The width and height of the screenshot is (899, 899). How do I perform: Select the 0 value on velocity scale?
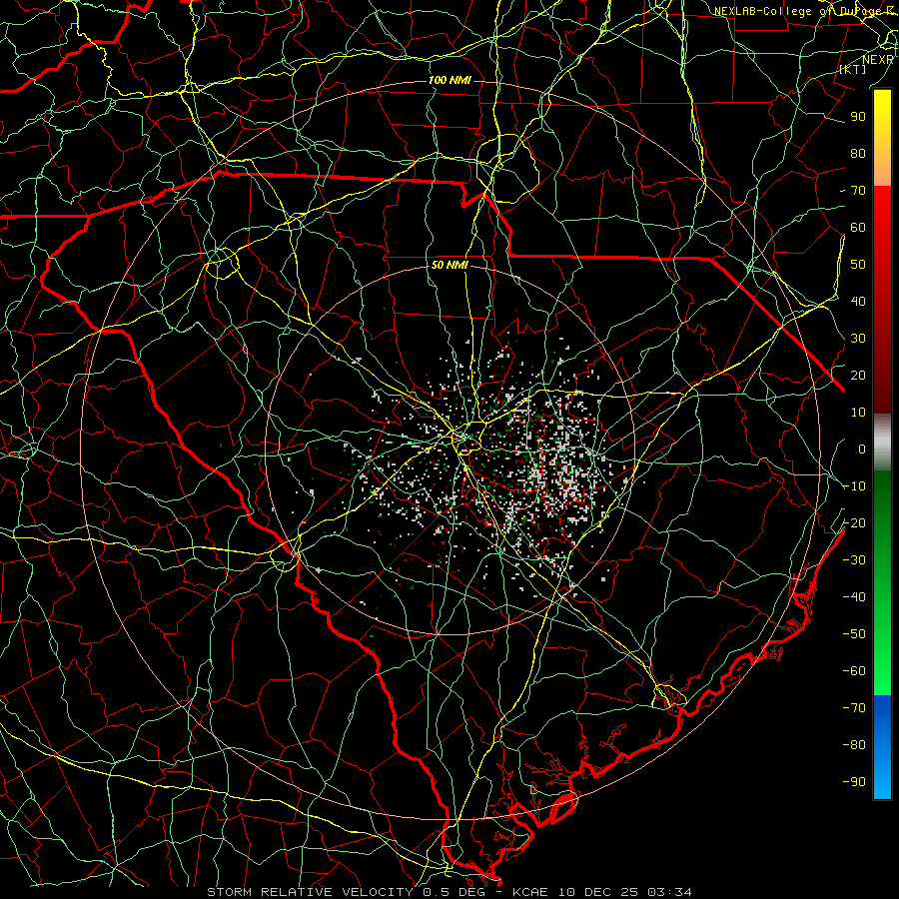click(862, 449)
